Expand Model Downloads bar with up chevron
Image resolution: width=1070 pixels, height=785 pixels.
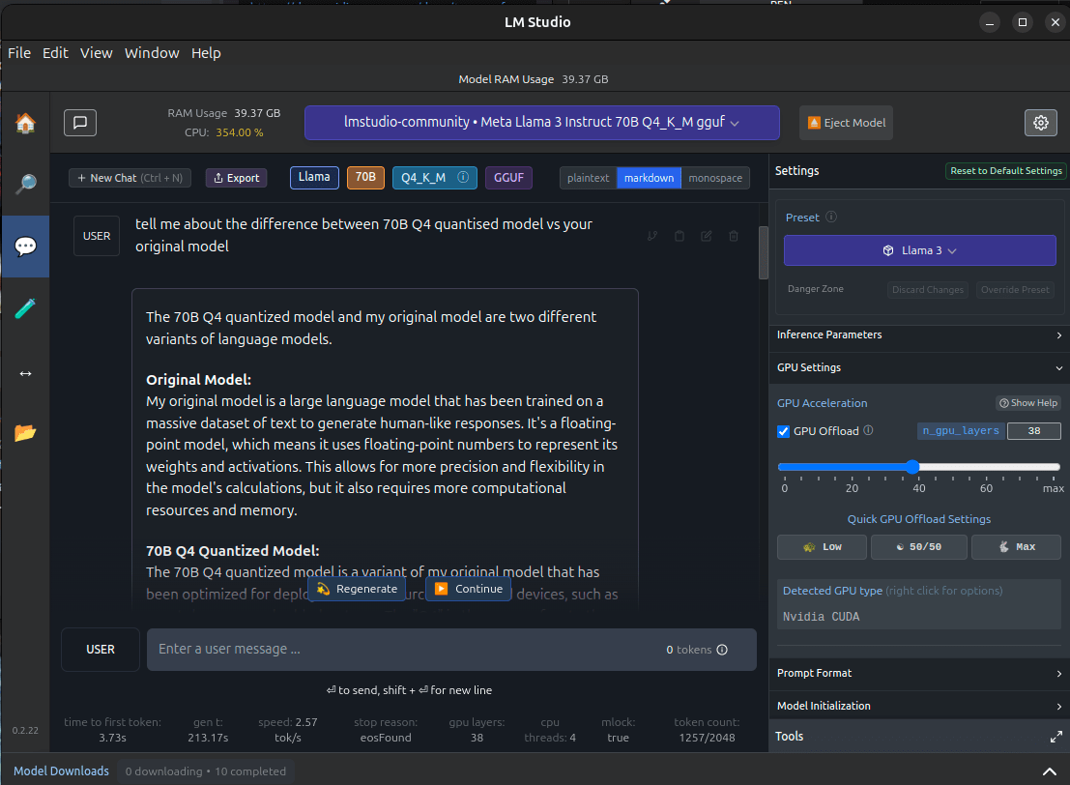pos(1050,771)
